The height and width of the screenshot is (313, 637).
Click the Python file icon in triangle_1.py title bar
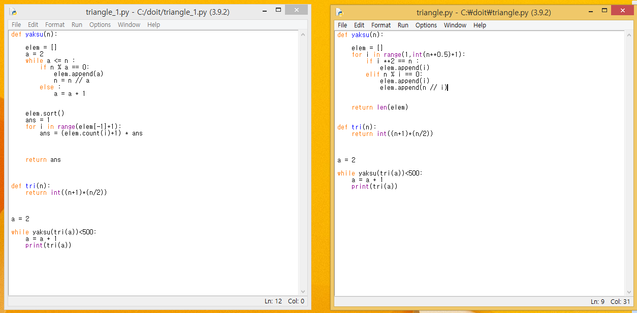(13, 12)
